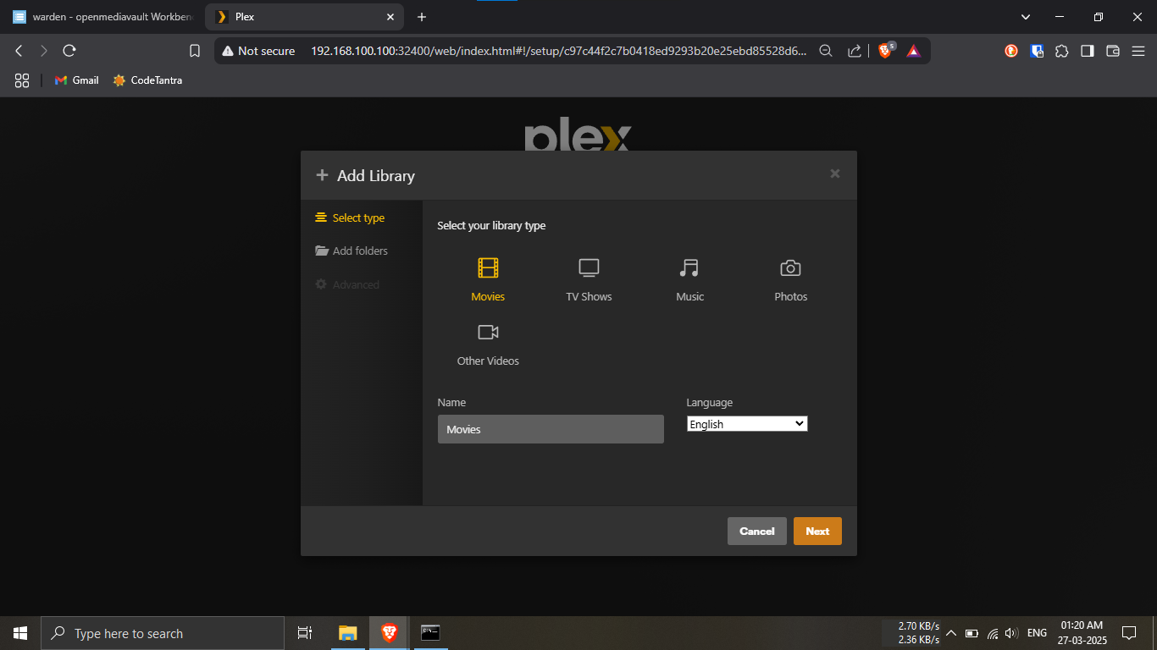Select the Movies library type icon
This screenshot has height=650, width=1157.
click(x=488, y=269)
